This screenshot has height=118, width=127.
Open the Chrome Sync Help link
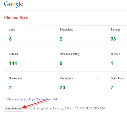click(x=47, y=99)
